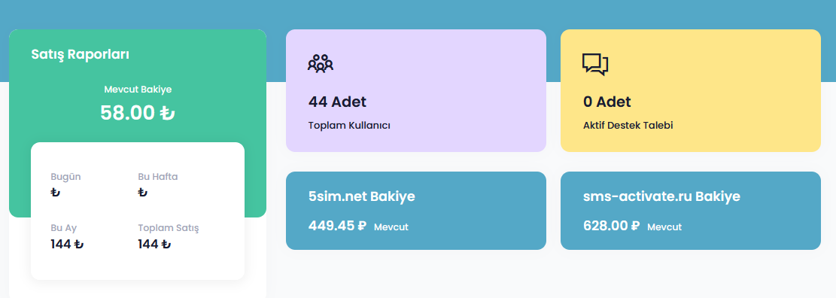The width and height of the screenshot is (836, 298).
Task: Click the Satış Raporları heading
Action: [80, 54]
